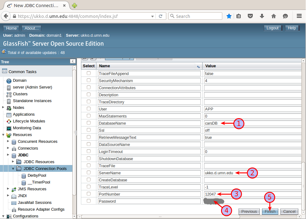The width and height of the screenshot is (306, 219).
Task: Collapse the JDBC tree branch
Action: [x=9, y=155]
